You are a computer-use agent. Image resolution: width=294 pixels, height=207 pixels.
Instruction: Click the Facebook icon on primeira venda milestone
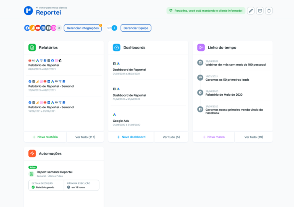point(200,109)
